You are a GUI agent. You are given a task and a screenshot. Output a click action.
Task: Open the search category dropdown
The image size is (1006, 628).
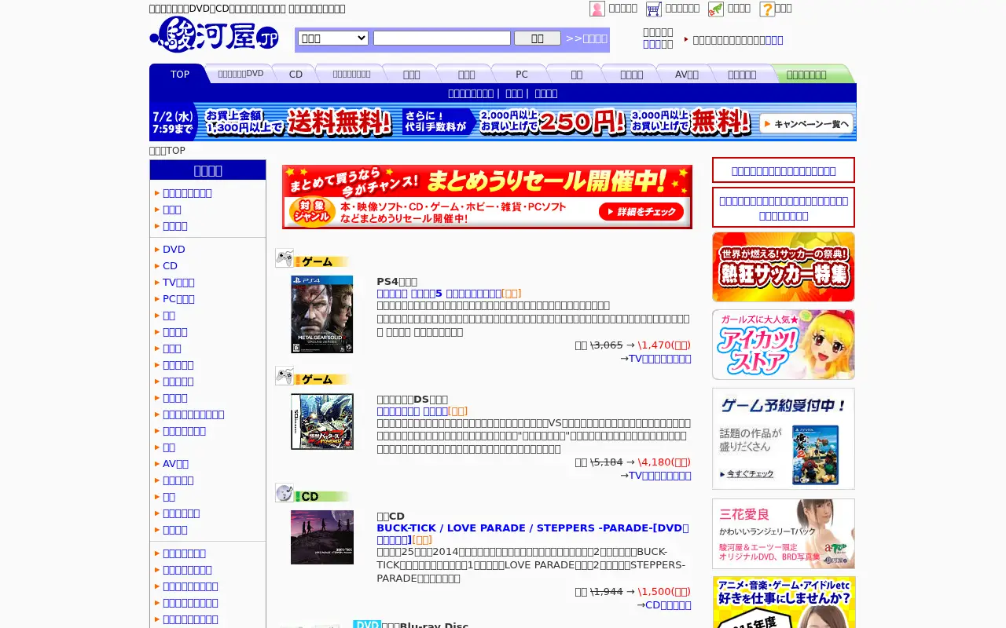click(x=333, y=38)
